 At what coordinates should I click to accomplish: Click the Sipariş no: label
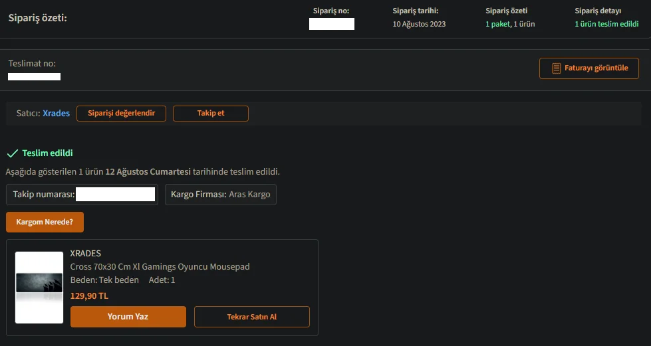331,11
